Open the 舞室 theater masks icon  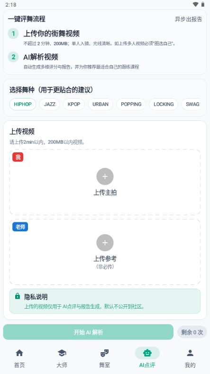click(104, 353)
